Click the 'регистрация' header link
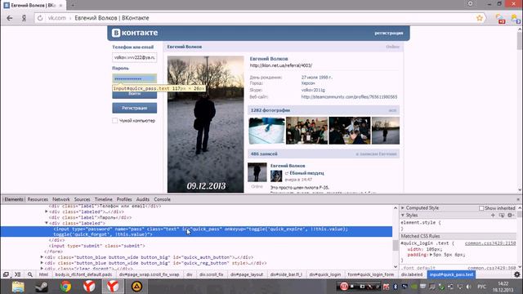The image size is (523, 294). click(389, 33)
